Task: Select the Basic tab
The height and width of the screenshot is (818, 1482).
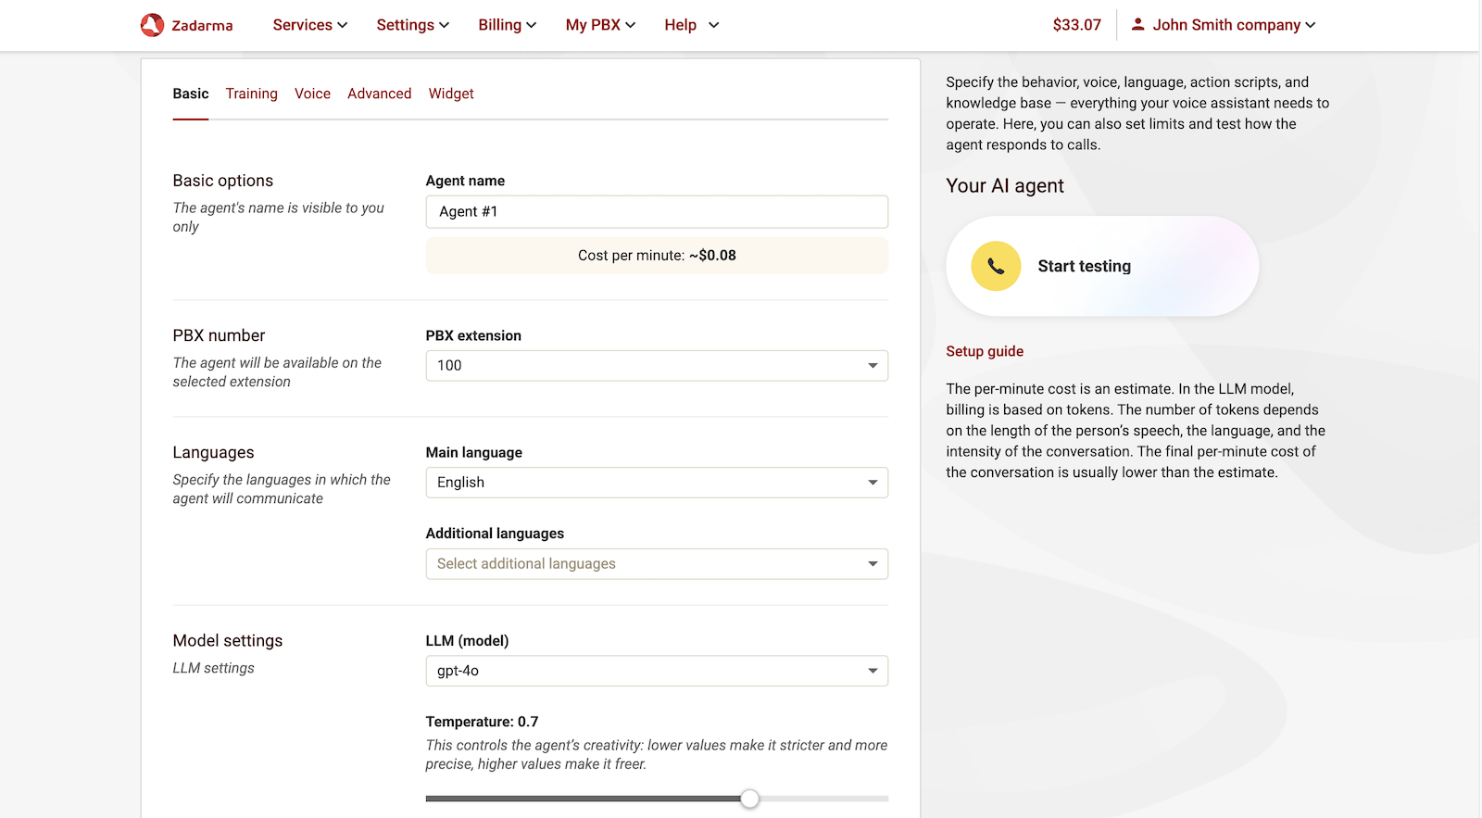Action: coord(191,94)
